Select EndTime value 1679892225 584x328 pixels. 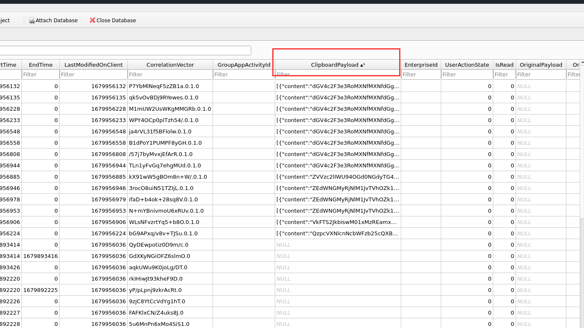pyautogui.click(x=41, y=290)
